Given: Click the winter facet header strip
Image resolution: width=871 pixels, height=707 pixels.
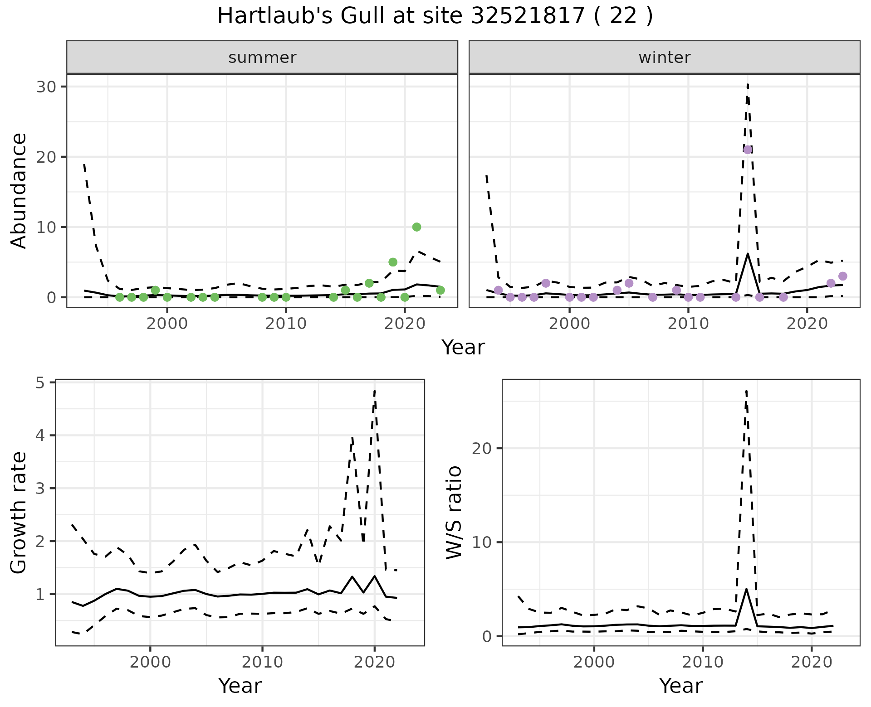Looking at the screenshot, I should [x=664, y=58].
